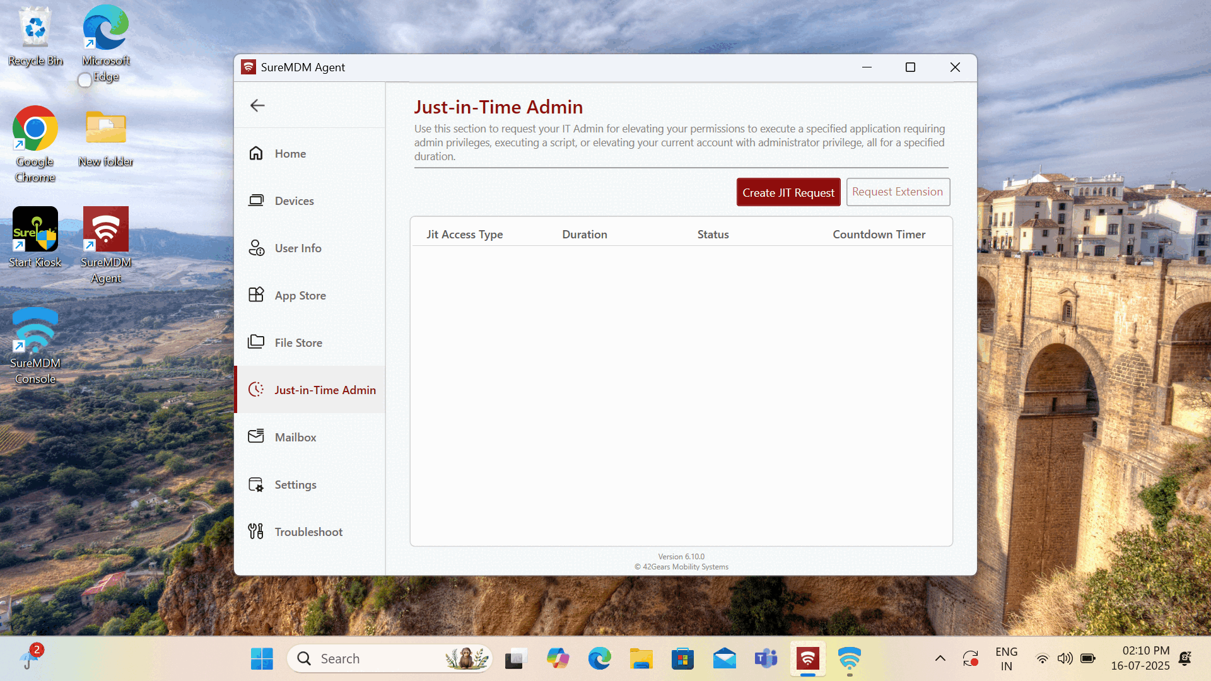
Task: Open Start Kiosk from the desktop
Action: tap(35, 229)
